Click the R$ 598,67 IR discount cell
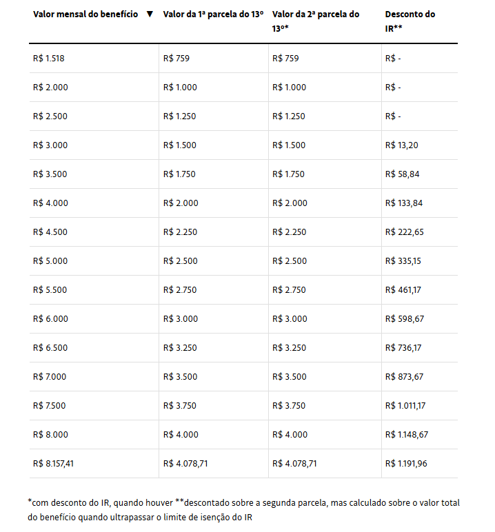The height and width of the screenshot is (532, 495). click(405, 319)
